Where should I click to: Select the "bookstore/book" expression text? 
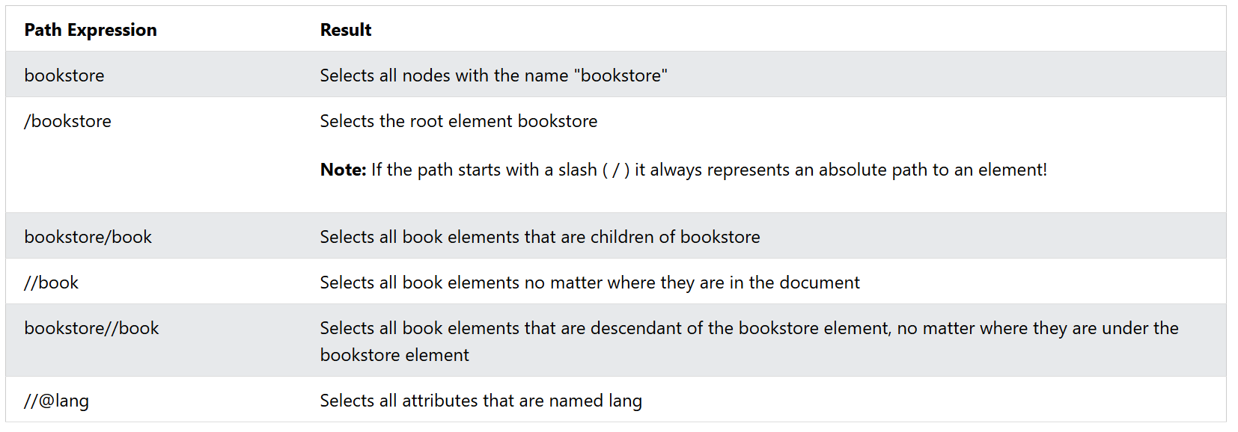tap(88, 237)
